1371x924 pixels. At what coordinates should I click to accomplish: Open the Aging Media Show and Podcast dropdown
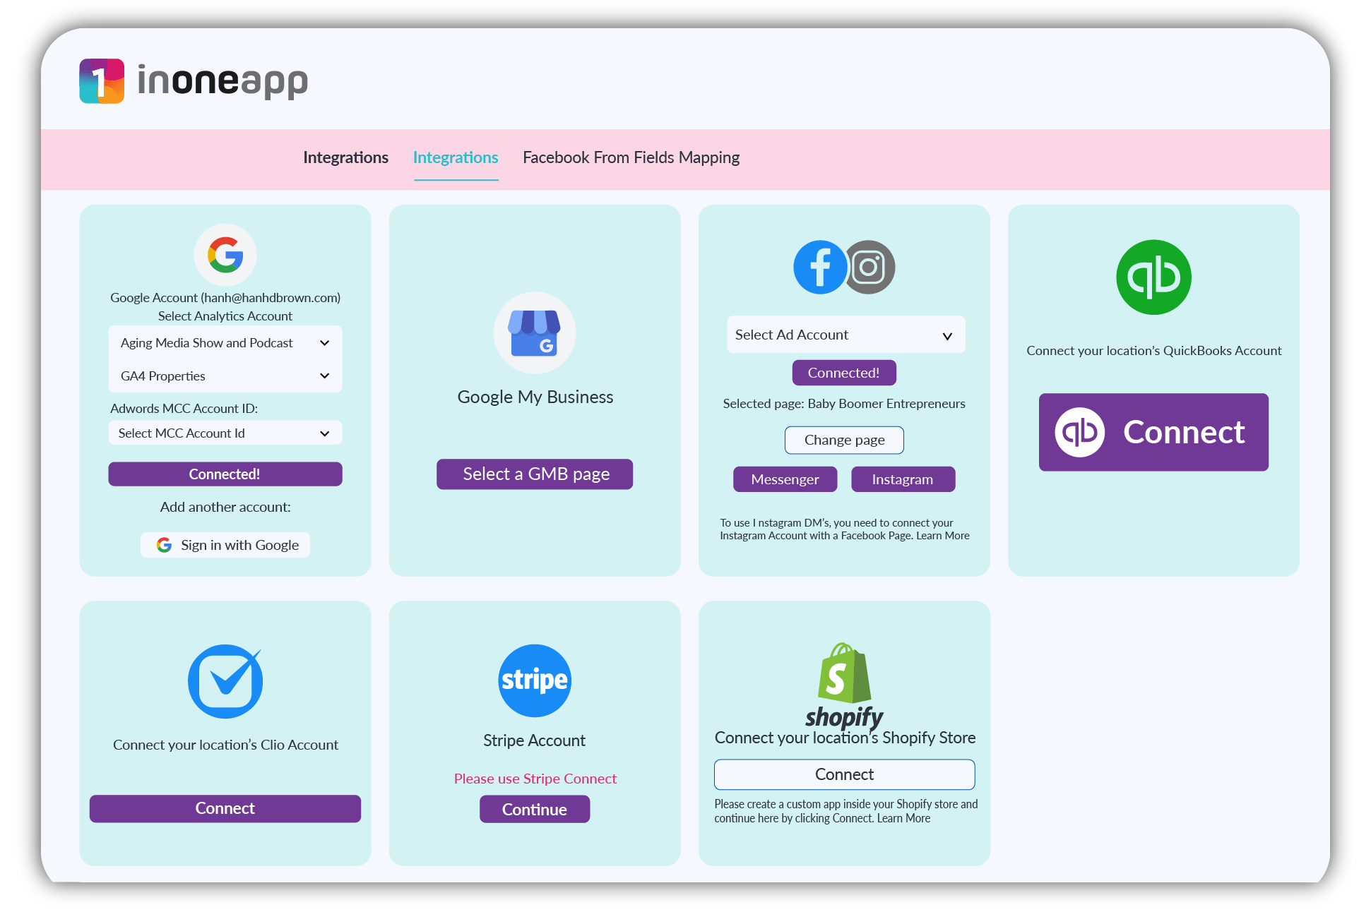(x=225, y=343)
